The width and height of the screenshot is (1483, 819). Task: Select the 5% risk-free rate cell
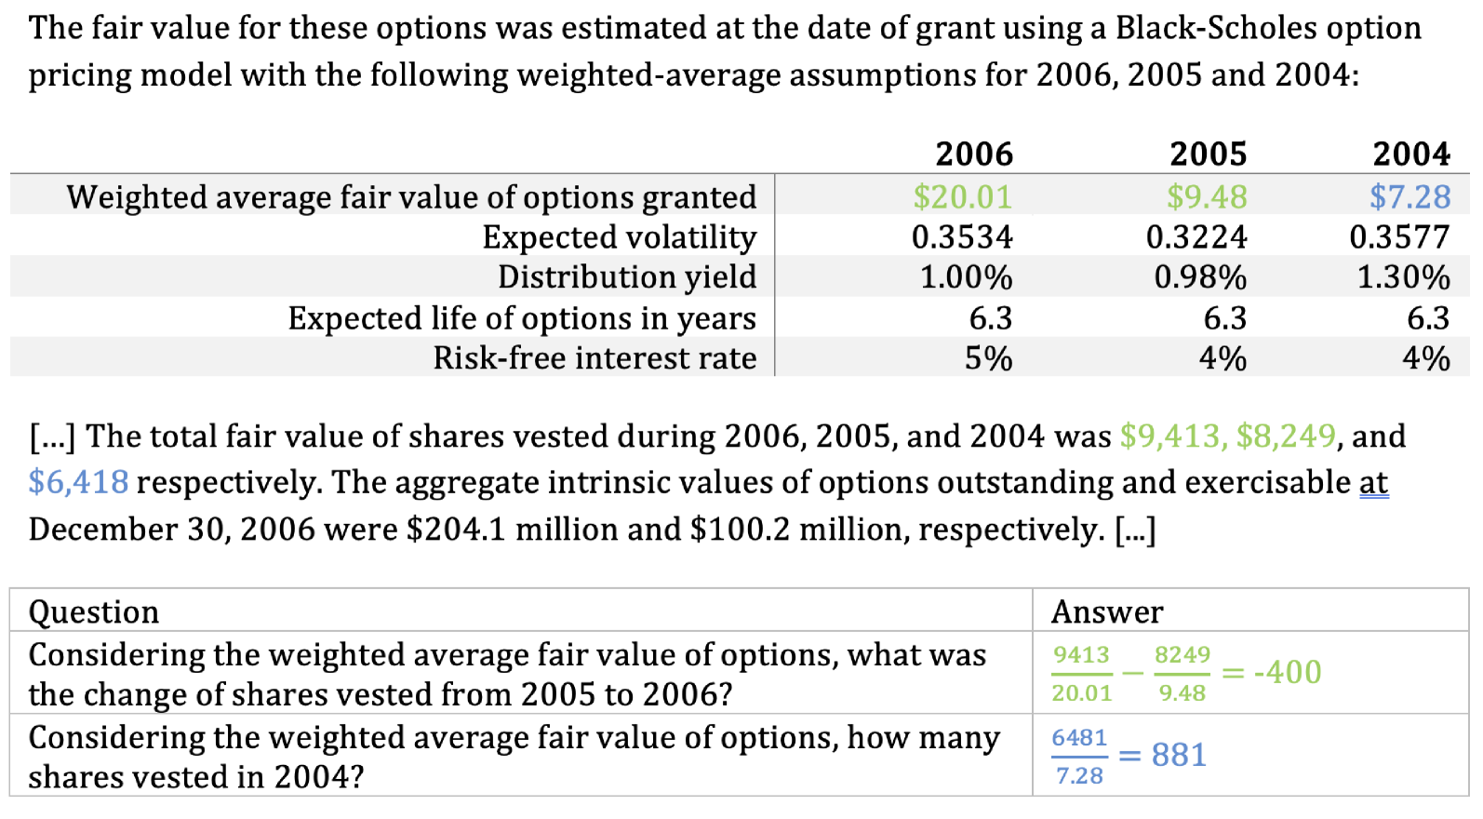(x=988, y=358)
